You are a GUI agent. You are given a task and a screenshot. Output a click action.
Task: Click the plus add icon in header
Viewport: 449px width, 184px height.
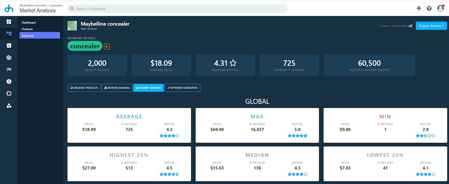(x=419, y=8)
